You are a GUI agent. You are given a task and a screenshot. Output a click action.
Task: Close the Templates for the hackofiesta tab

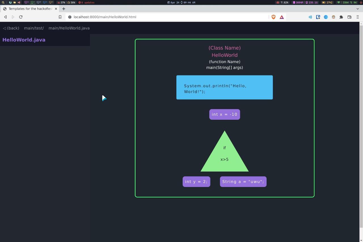point(56,9)
